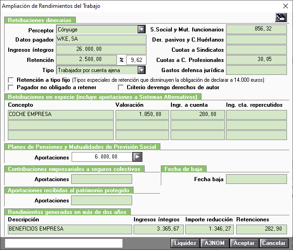Screen dimensions: 293x250
Task: Click the white status input box at bottom left
Action: [x=64, y=243]
